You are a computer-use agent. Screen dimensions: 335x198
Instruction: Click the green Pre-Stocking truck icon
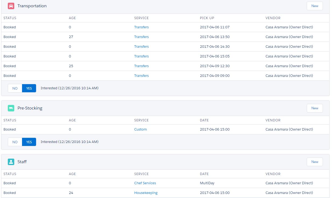[11, 108]
